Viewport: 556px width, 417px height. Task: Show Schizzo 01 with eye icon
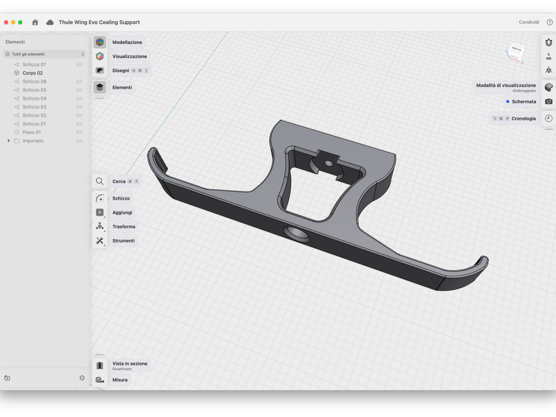(x=79, y=124)
